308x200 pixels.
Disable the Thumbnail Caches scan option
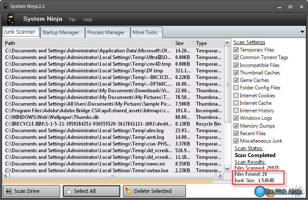click(x=236, y=73)
